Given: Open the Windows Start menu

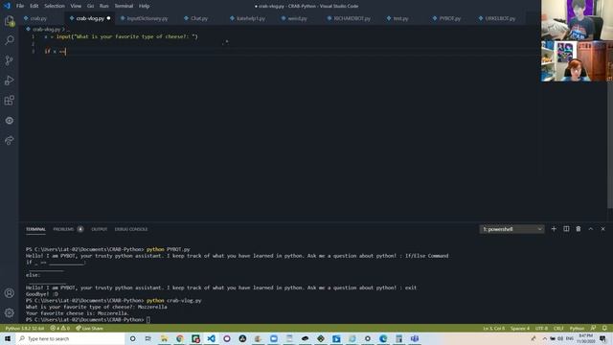Looking at the screenshot, I should tap(8, 338).
